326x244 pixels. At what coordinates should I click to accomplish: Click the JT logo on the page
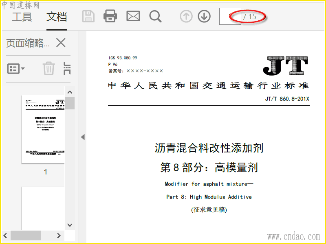pos(286,65)
